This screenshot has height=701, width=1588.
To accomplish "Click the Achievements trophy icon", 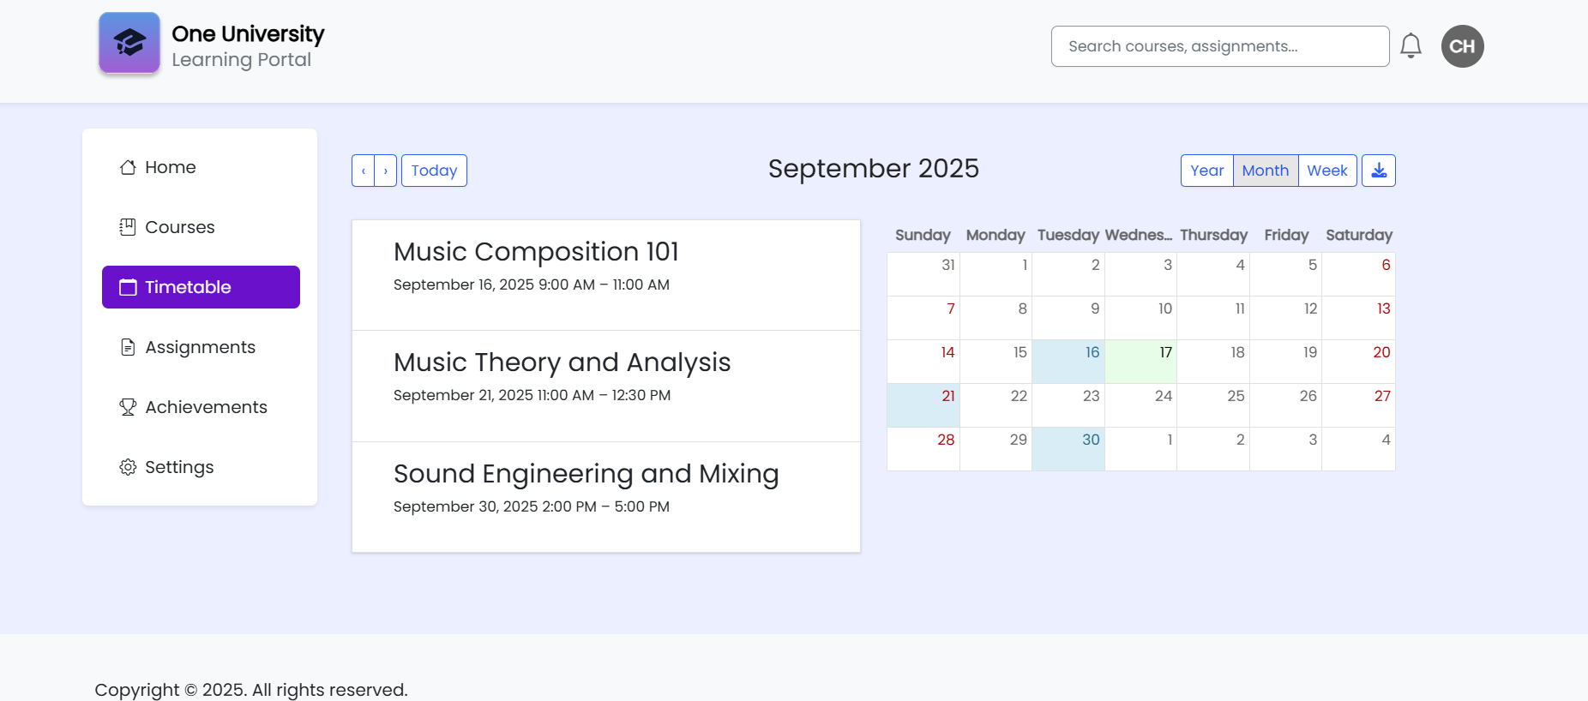I will tap(128, 407).
